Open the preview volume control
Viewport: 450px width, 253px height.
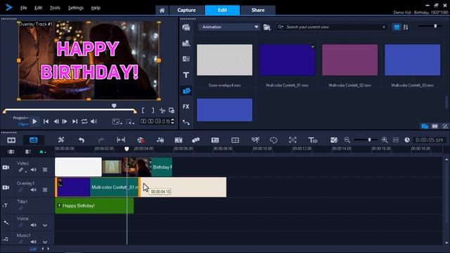94,122
